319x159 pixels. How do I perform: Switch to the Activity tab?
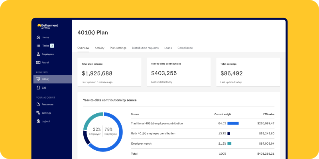[99, 48]
